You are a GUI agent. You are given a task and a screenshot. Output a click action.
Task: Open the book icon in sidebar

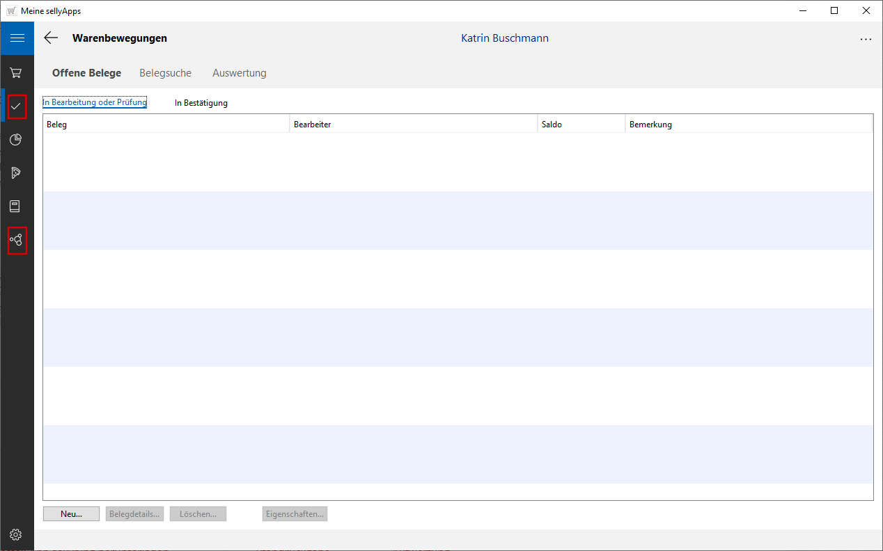pos(15,207)
